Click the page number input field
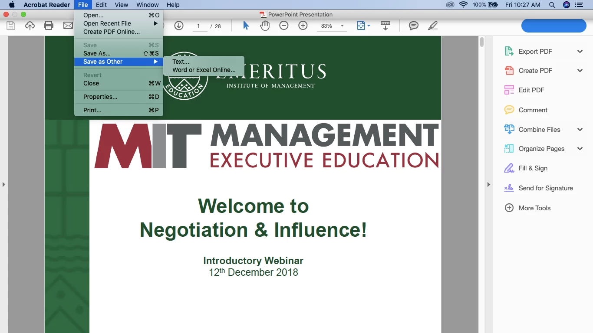 click(x=199, y=26)
